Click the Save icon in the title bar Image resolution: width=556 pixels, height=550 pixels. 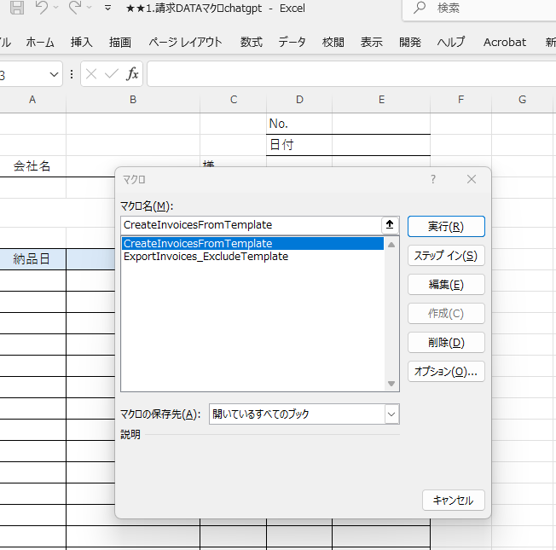(15, 9)
